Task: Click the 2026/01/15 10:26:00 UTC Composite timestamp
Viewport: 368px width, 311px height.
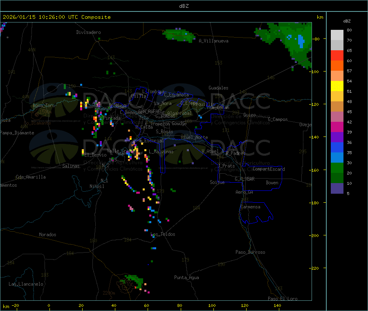Action: 56,17
